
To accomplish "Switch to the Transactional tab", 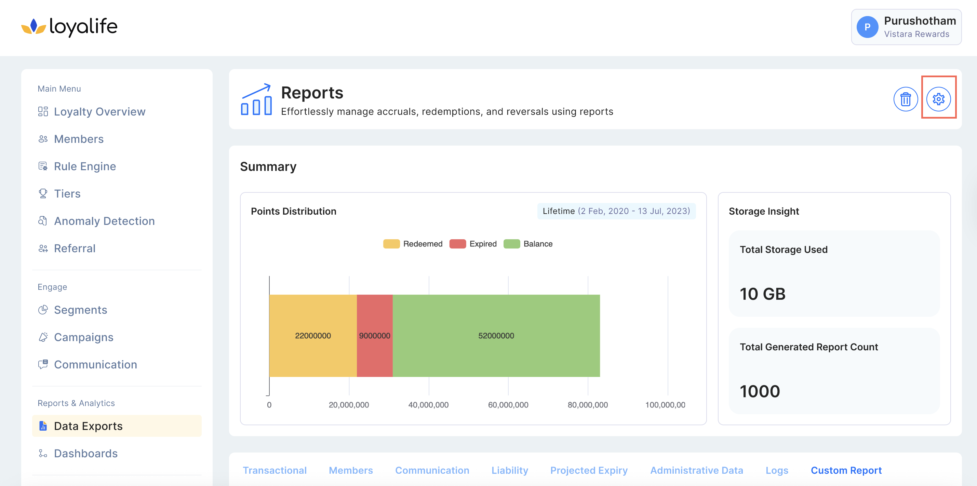I will tap(275, 470).
